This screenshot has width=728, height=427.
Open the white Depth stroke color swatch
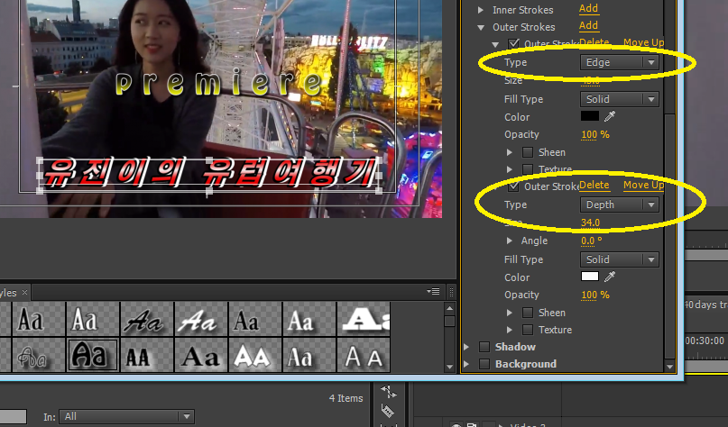coord(590,277)
